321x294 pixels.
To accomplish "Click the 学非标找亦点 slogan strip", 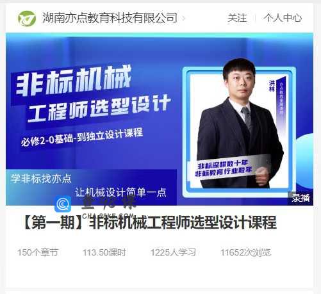I will [x=41, y=179].
